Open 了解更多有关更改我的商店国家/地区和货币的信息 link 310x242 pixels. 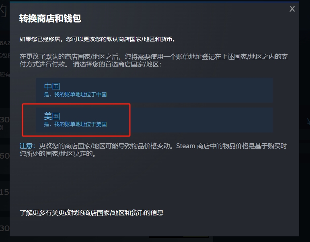click(92, 213)
